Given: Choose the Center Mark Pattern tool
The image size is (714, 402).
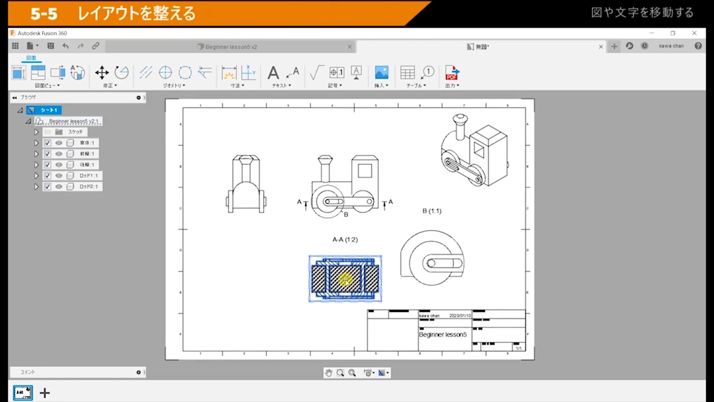Looking at the screenshot, I should [185, 73].
